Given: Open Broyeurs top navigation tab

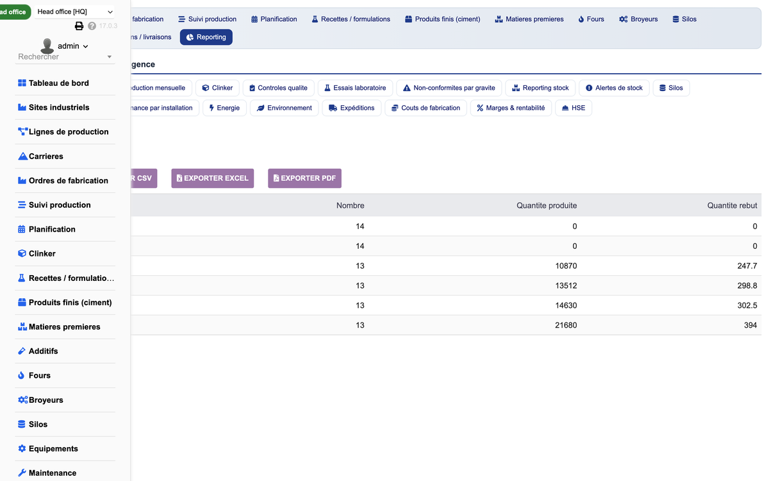Looking at the screenshot, I should tap(638, 19).
